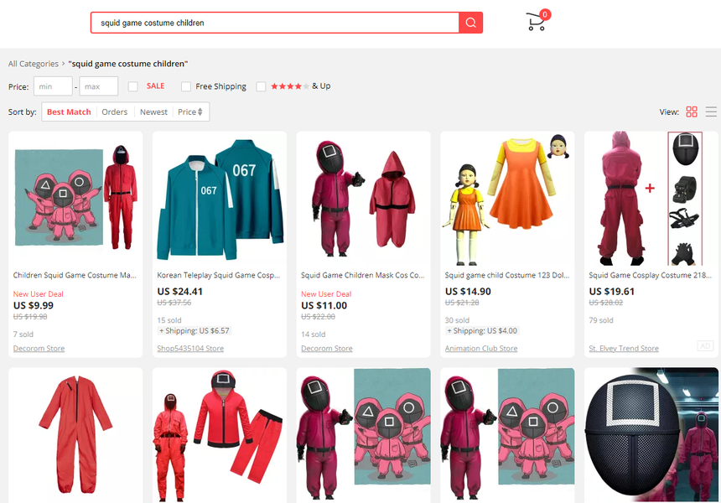Screen dimensions: 721x503
Task: Enable the Free Shipping checkbox
Action: pos(186,86)
